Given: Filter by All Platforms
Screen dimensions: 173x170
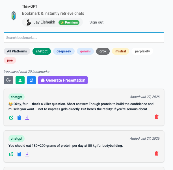Looking at the screenshot, I should coord(17,51).
